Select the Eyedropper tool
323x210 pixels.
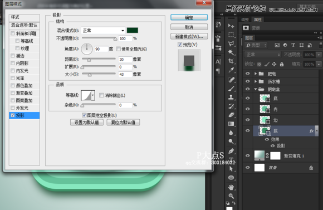[231, 70]
